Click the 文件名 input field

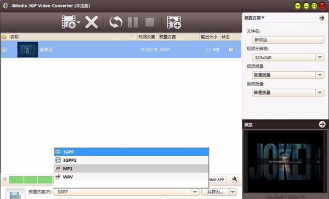[288, 40]
